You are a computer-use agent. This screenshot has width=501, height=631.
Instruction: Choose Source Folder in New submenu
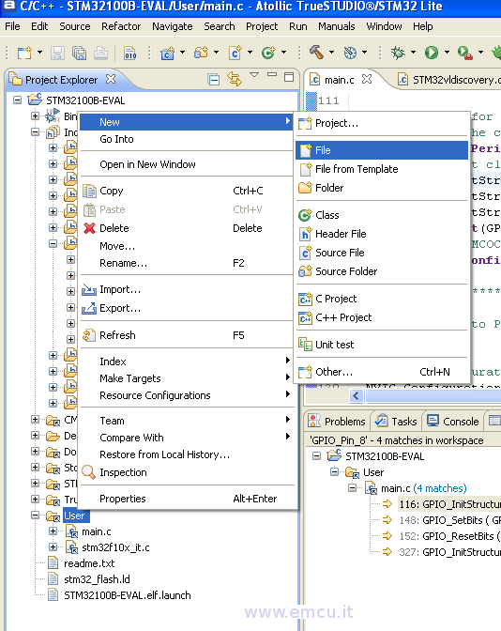coord(382,271)
